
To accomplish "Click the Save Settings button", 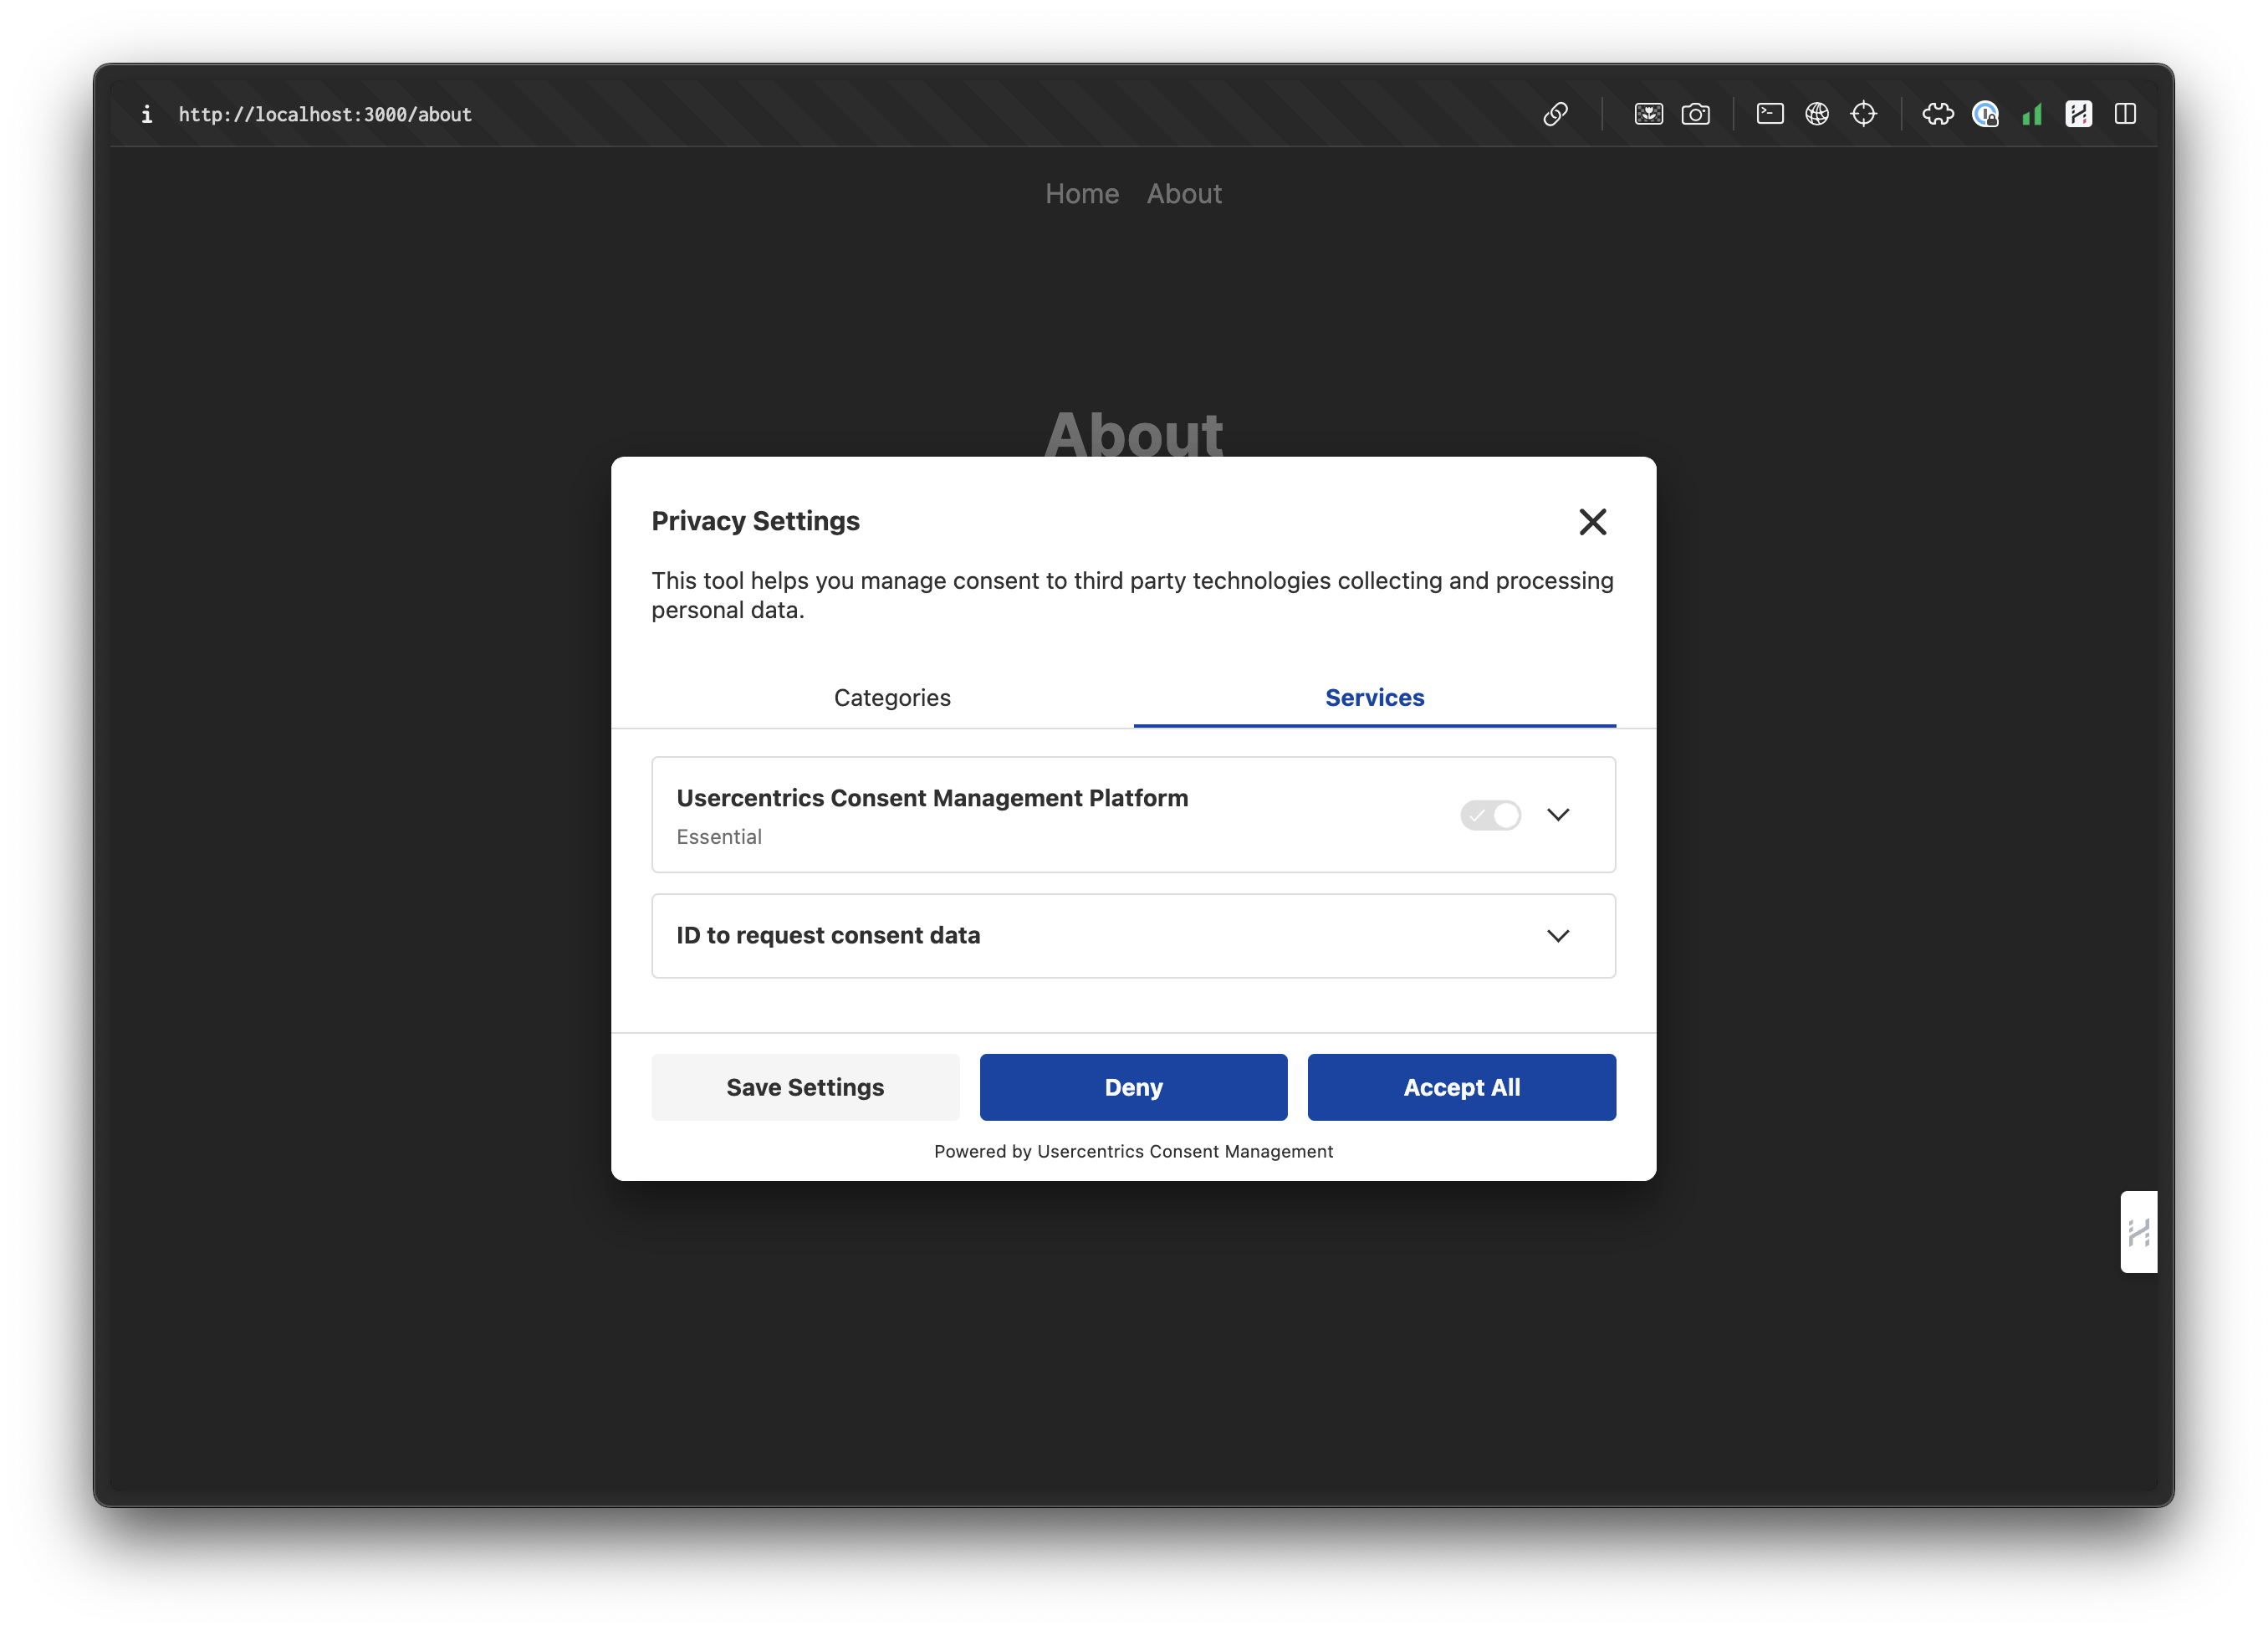I will click(x=805, y=1087).
